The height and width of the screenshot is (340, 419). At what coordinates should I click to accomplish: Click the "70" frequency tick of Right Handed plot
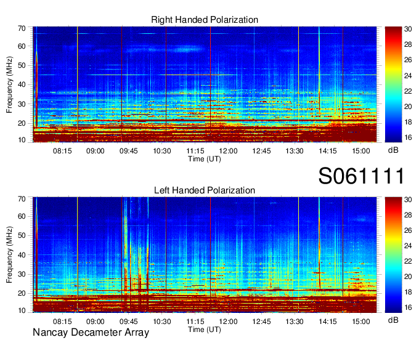(x=22, y=28)
